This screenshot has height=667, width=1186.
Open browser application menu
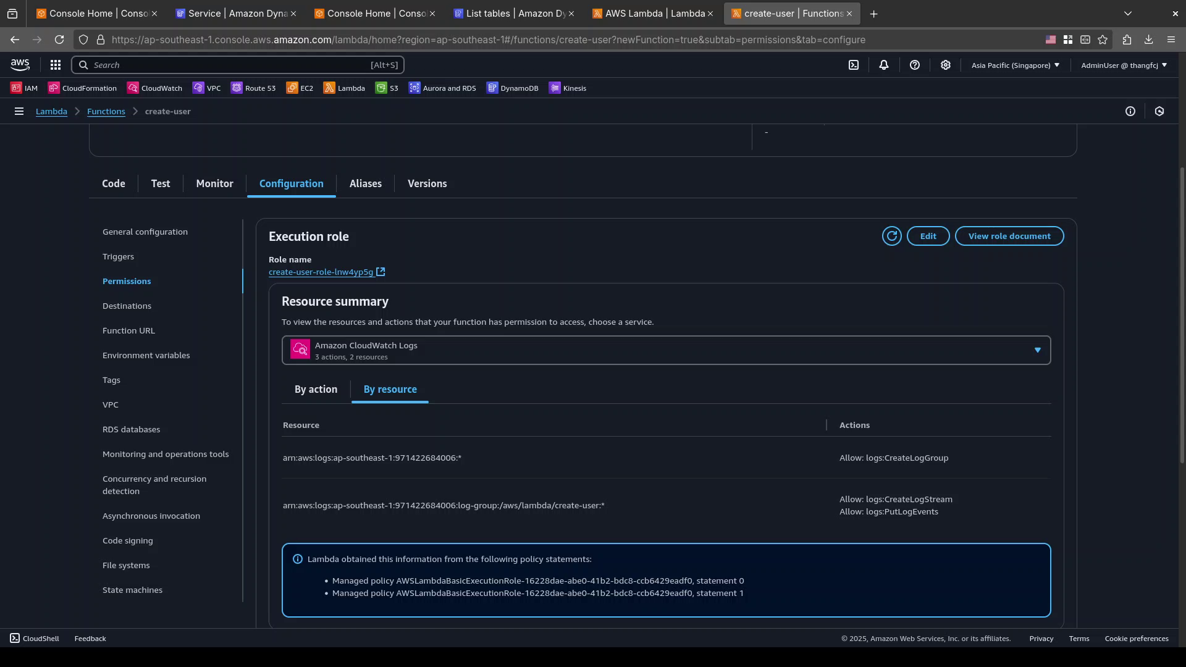coord(1171,40)
